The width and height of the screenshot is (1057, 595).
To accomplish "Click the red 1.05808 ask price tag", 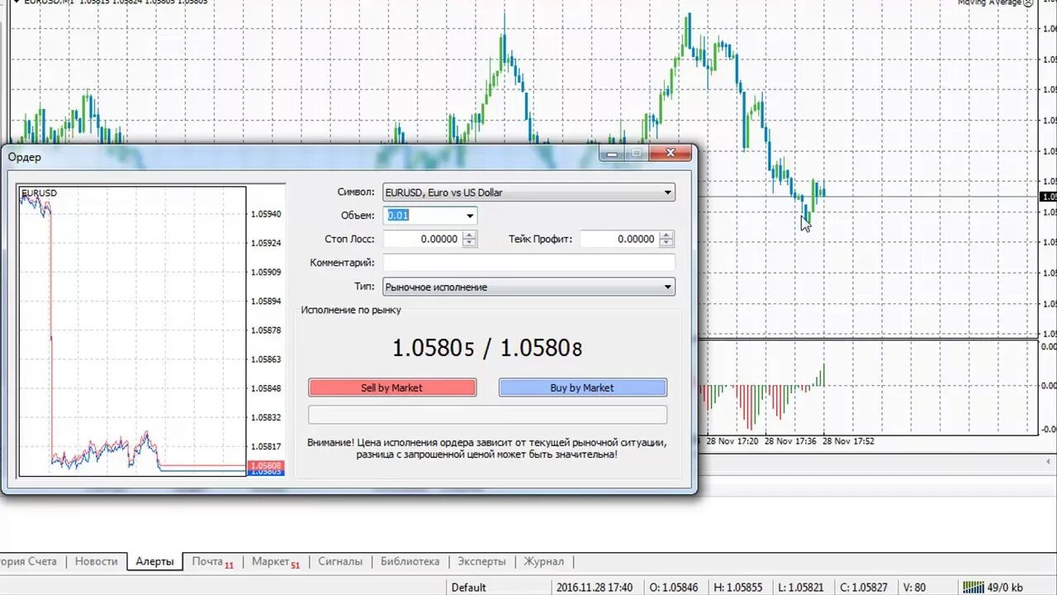I will click(266, 466).
